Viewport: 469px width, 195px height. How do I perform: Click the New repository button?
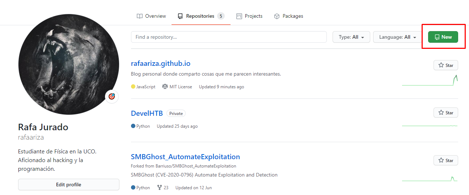[443, 37]
